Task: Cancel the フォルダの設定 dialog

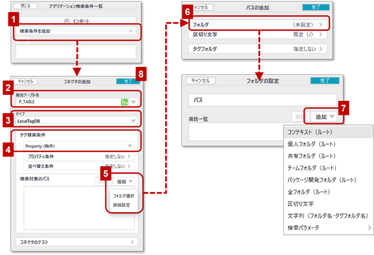Action: [201, 81]
